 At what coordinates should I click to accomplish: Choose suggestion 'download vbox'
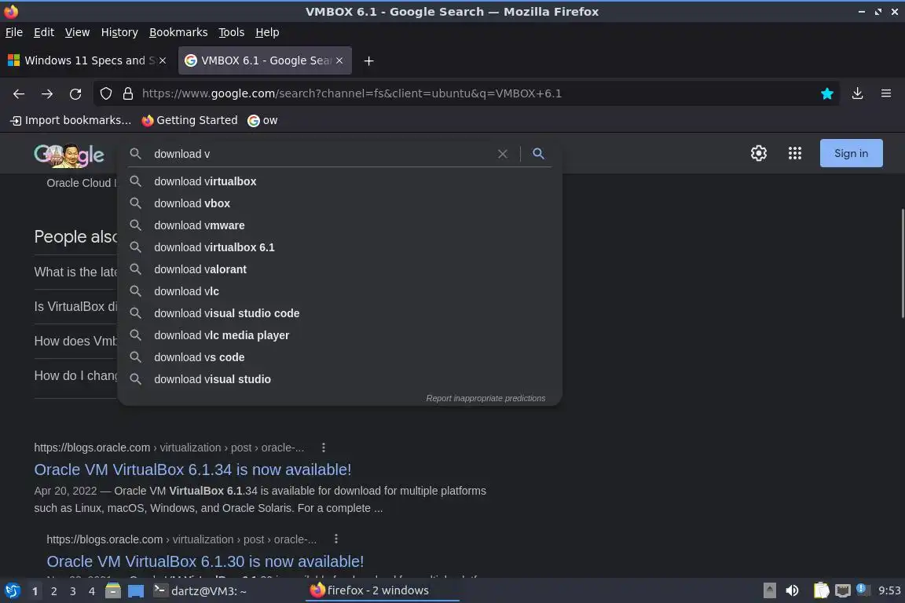coord(339,203)
